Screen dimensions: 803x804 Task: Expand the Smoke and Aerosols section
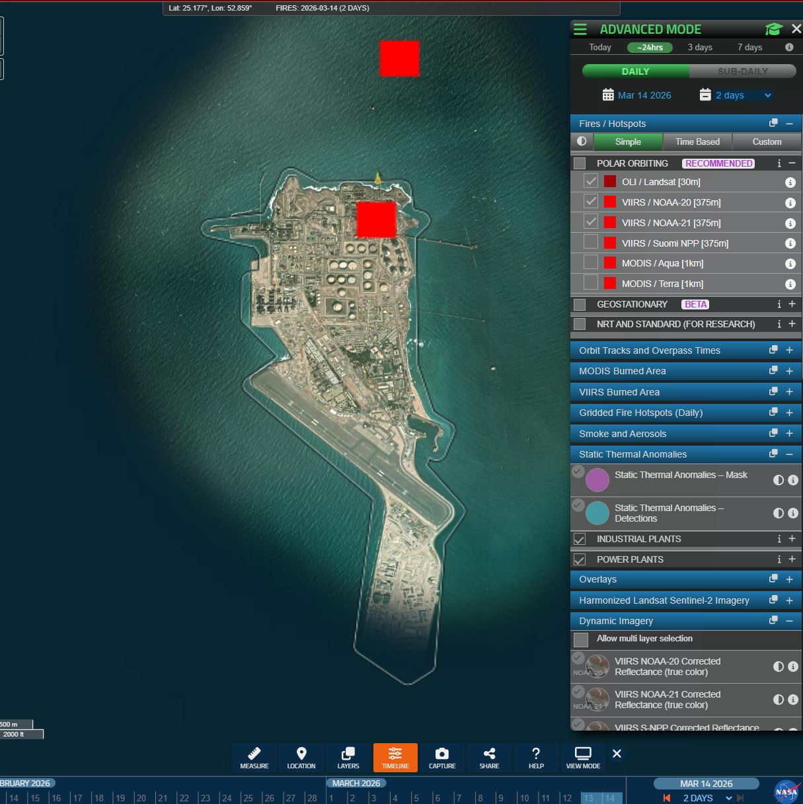789,433
